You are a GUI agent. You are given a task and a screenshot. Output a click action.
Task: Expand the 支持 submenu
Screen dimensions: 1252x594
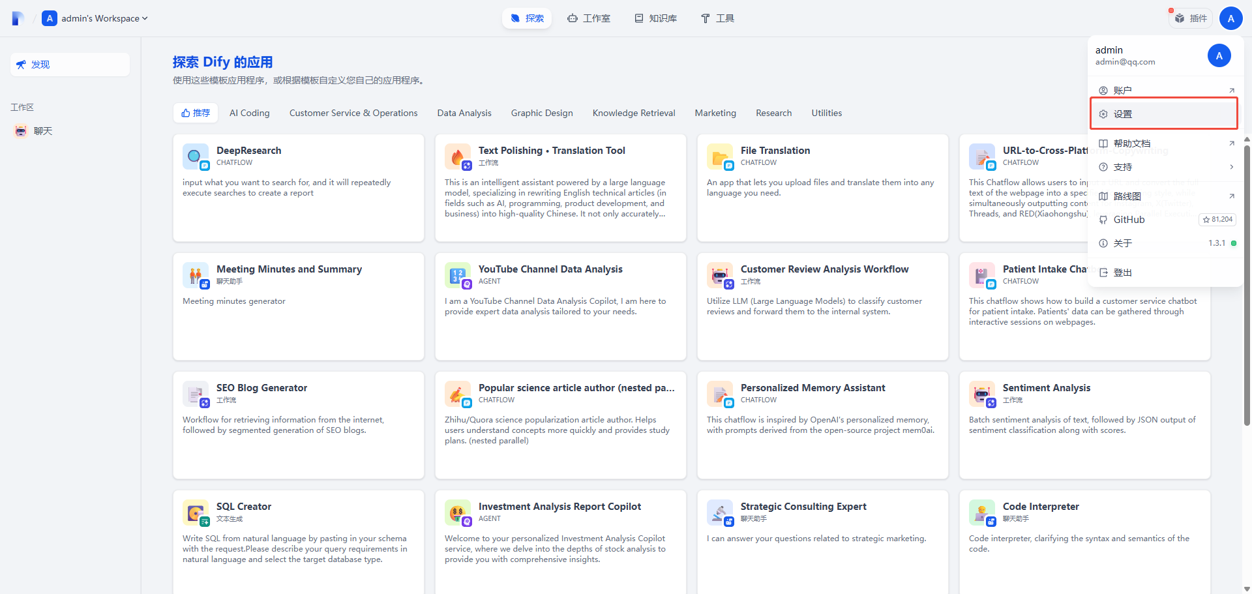coord(1165,167)
